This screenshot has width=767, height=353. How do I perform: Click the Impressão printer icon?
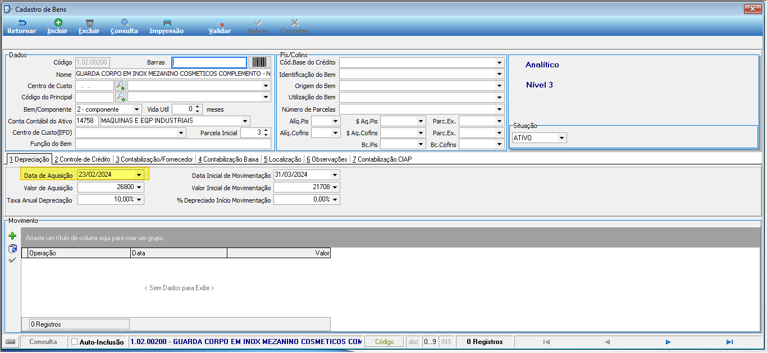167,23
